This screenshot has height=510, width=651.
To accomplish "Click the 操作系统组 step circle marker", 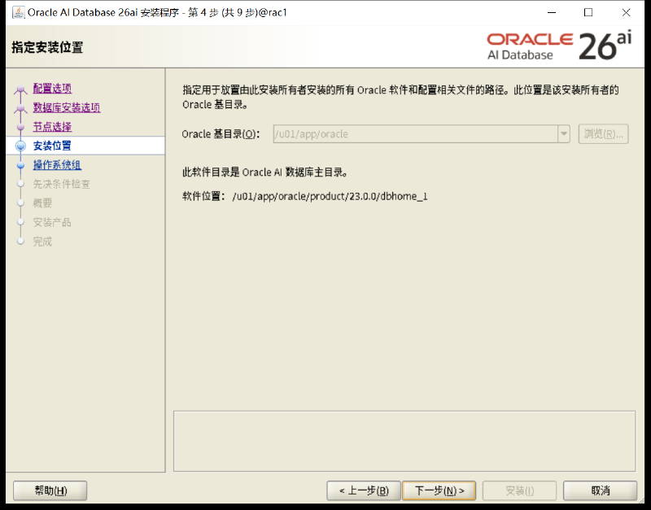I will (x=20, y=165).
